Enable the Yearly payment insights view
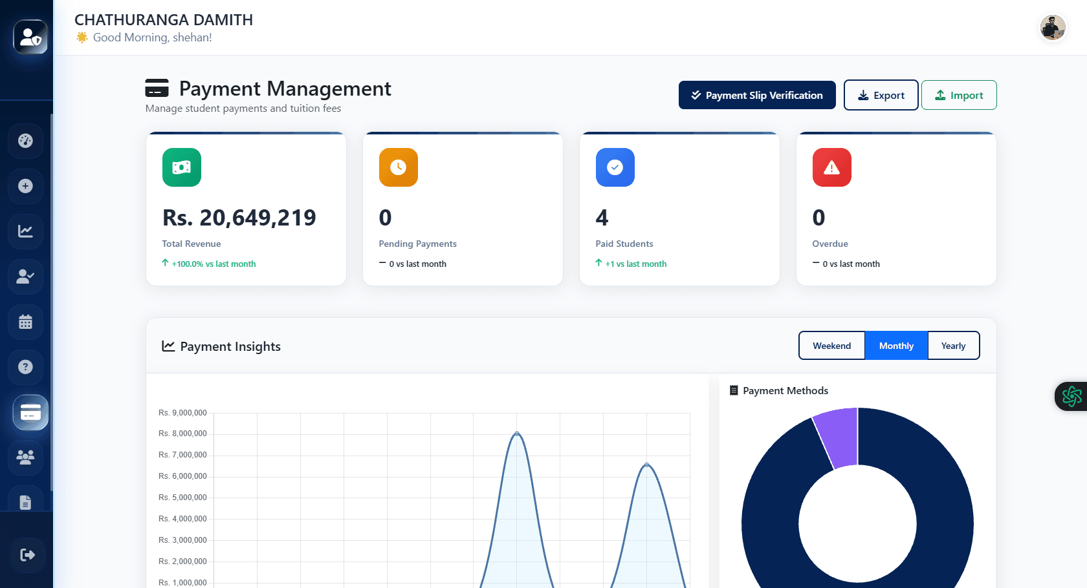 coord(953,345)
